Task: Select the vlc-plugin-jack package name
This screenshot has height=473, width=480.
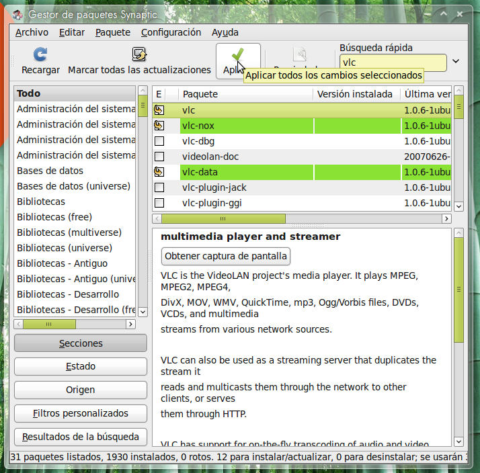Action: pyautogui.click(x=214, y=187)
